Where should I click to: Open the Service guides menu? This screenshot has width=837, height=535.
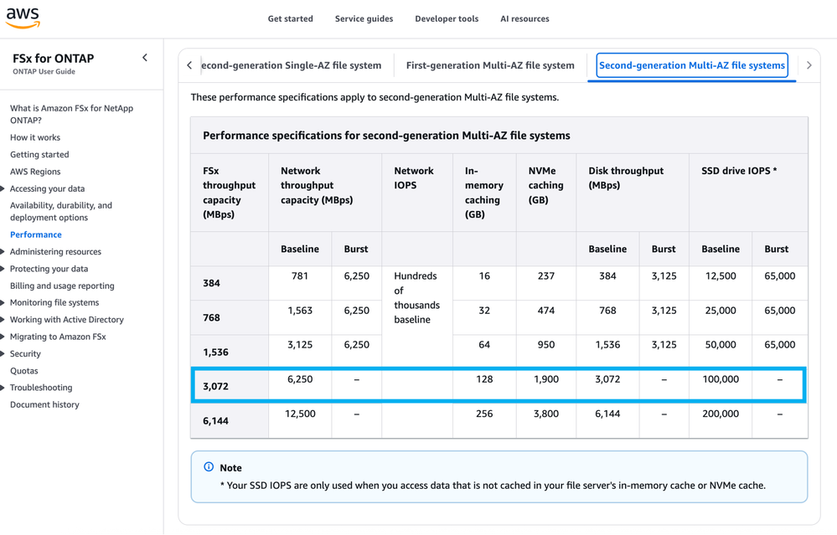point(364,18)
